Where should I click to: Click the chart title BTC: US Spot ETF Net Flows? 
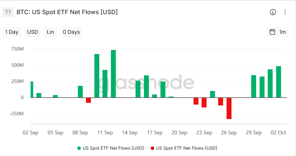(67, 12)
